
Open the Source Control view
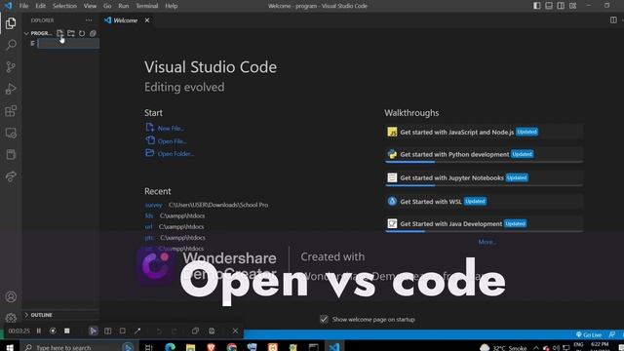pos(11,66)
